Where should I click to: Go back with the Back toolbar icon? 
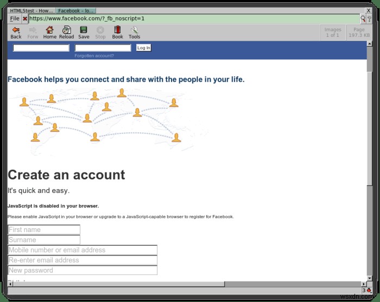click(16, 33)
